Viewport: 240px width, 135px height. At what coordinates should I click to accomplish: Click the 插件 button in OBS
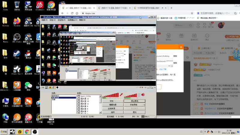click(113, 112)
